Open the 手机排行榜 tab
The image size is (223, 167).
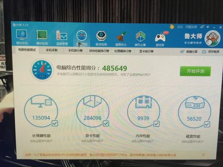click(x=75, y=51)
